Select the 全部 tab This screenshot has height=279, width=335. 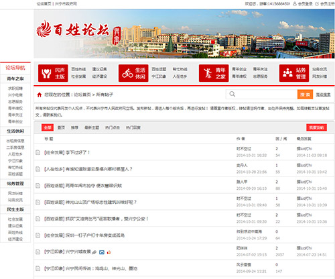tap(48, 127)
